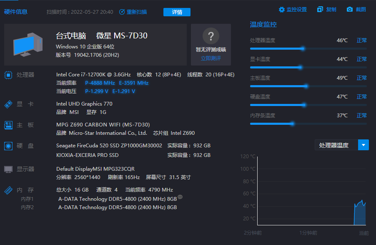
Task: Click the E-1.291 V voltage value
Action: point(124,91)
